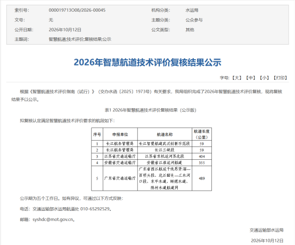Viewport: 295px width, 245px height.
Task: Click the 航道名称 table column header
Action: pos(165,134)
